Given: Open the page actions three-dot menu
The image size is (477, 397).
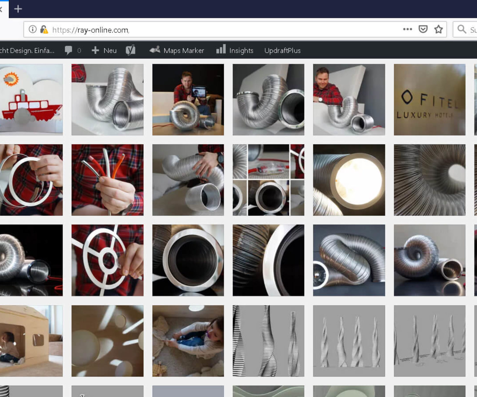Looking at the screenshot, I should pyautogui.click(x=407, y=29).
